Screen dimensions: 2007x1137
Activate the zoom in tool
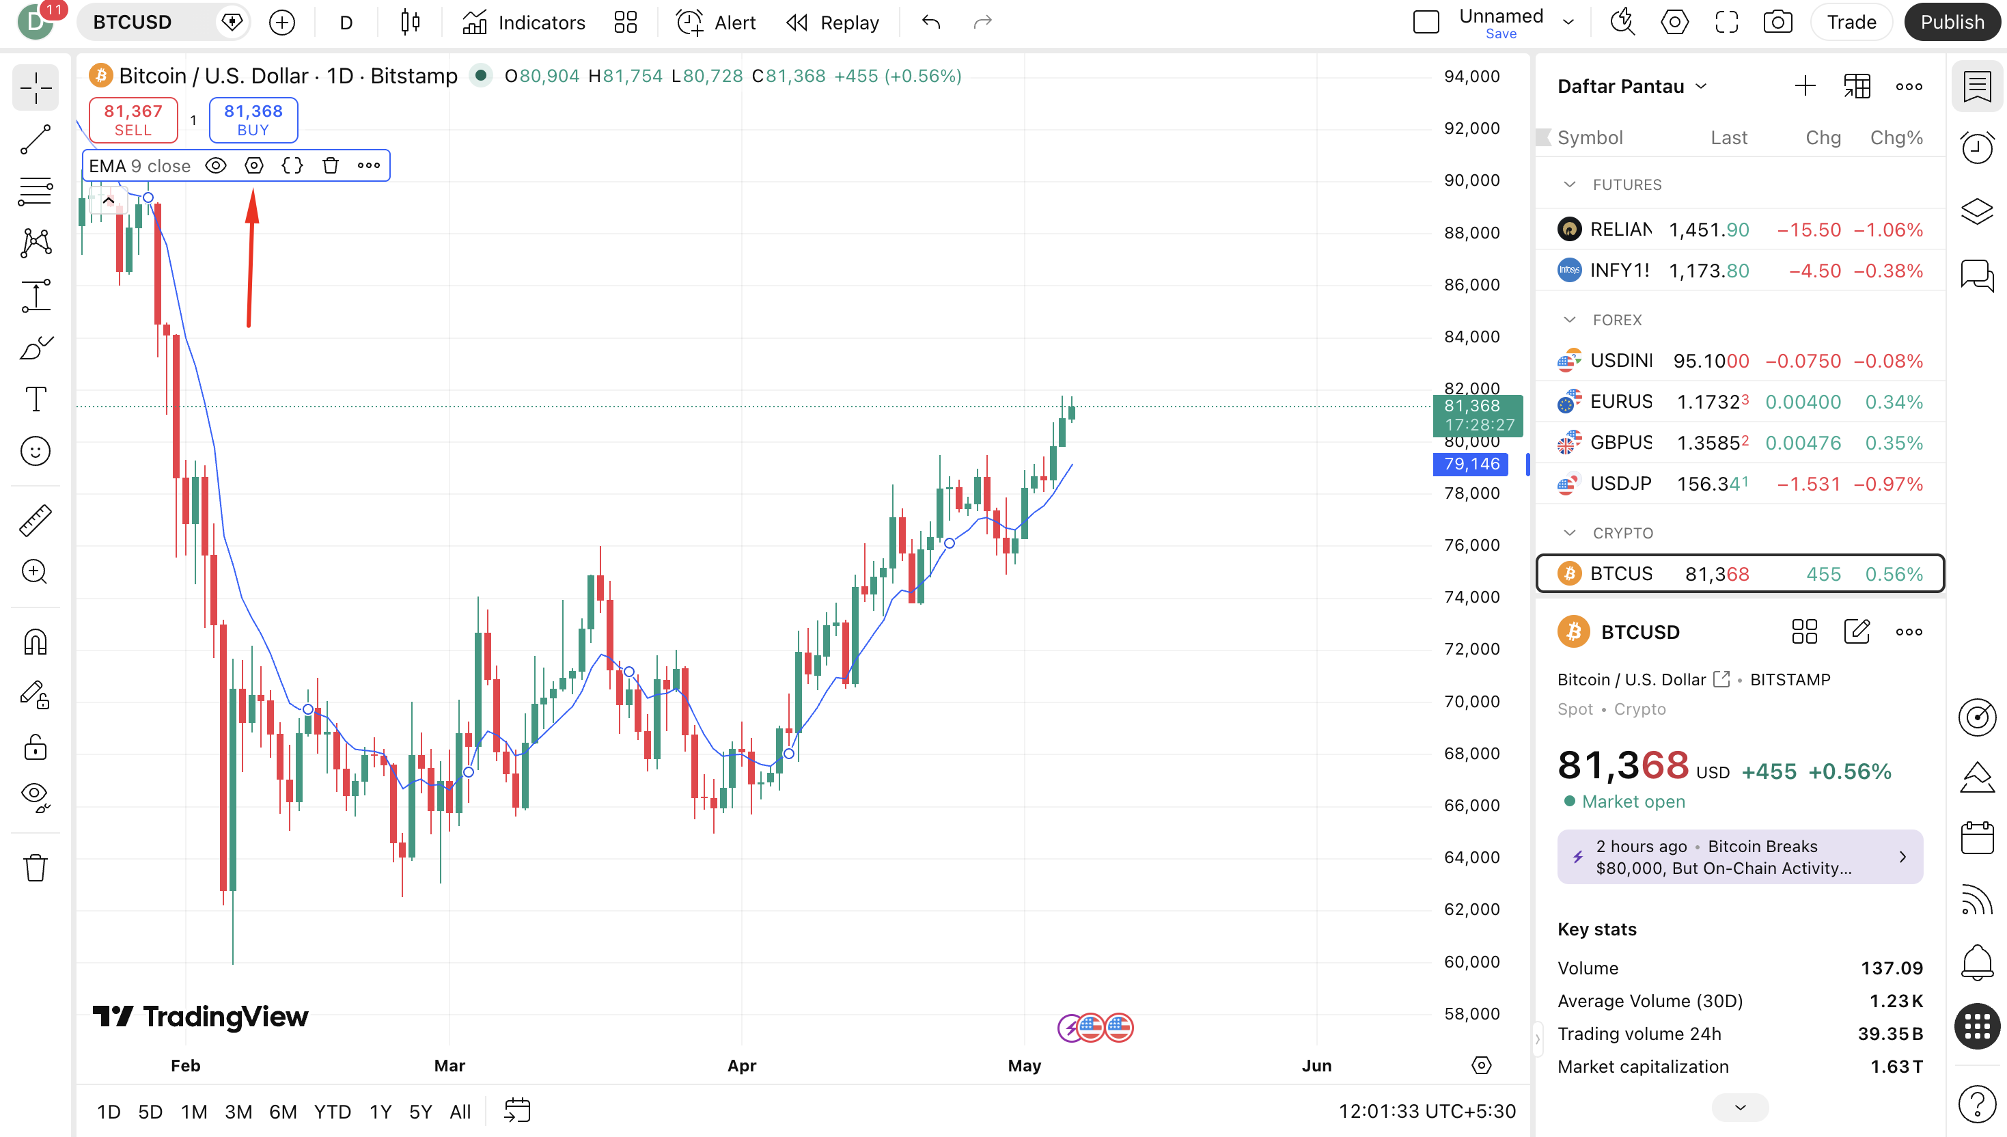[x=35, y=572]
